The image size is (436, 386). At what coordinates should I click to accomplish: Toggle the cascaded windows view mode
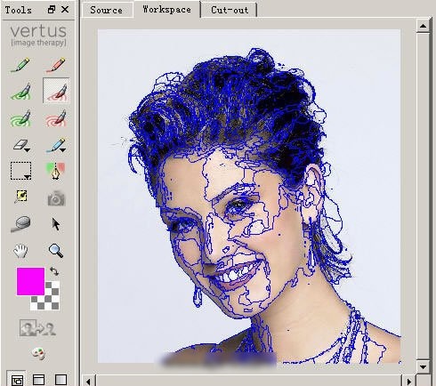click(x=16, y=380)
